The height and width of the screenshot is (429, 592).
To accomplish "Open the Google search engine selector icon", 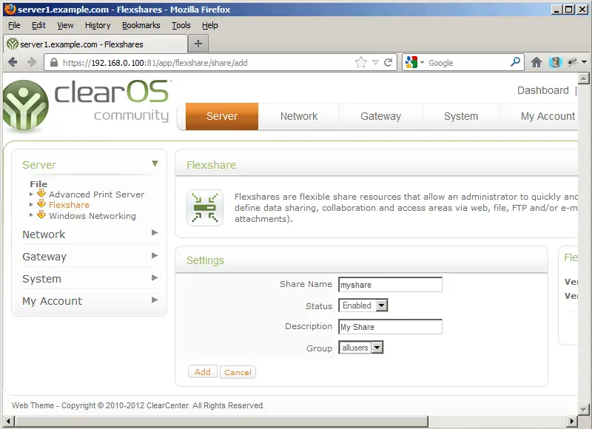I will [x=411, y=62].
